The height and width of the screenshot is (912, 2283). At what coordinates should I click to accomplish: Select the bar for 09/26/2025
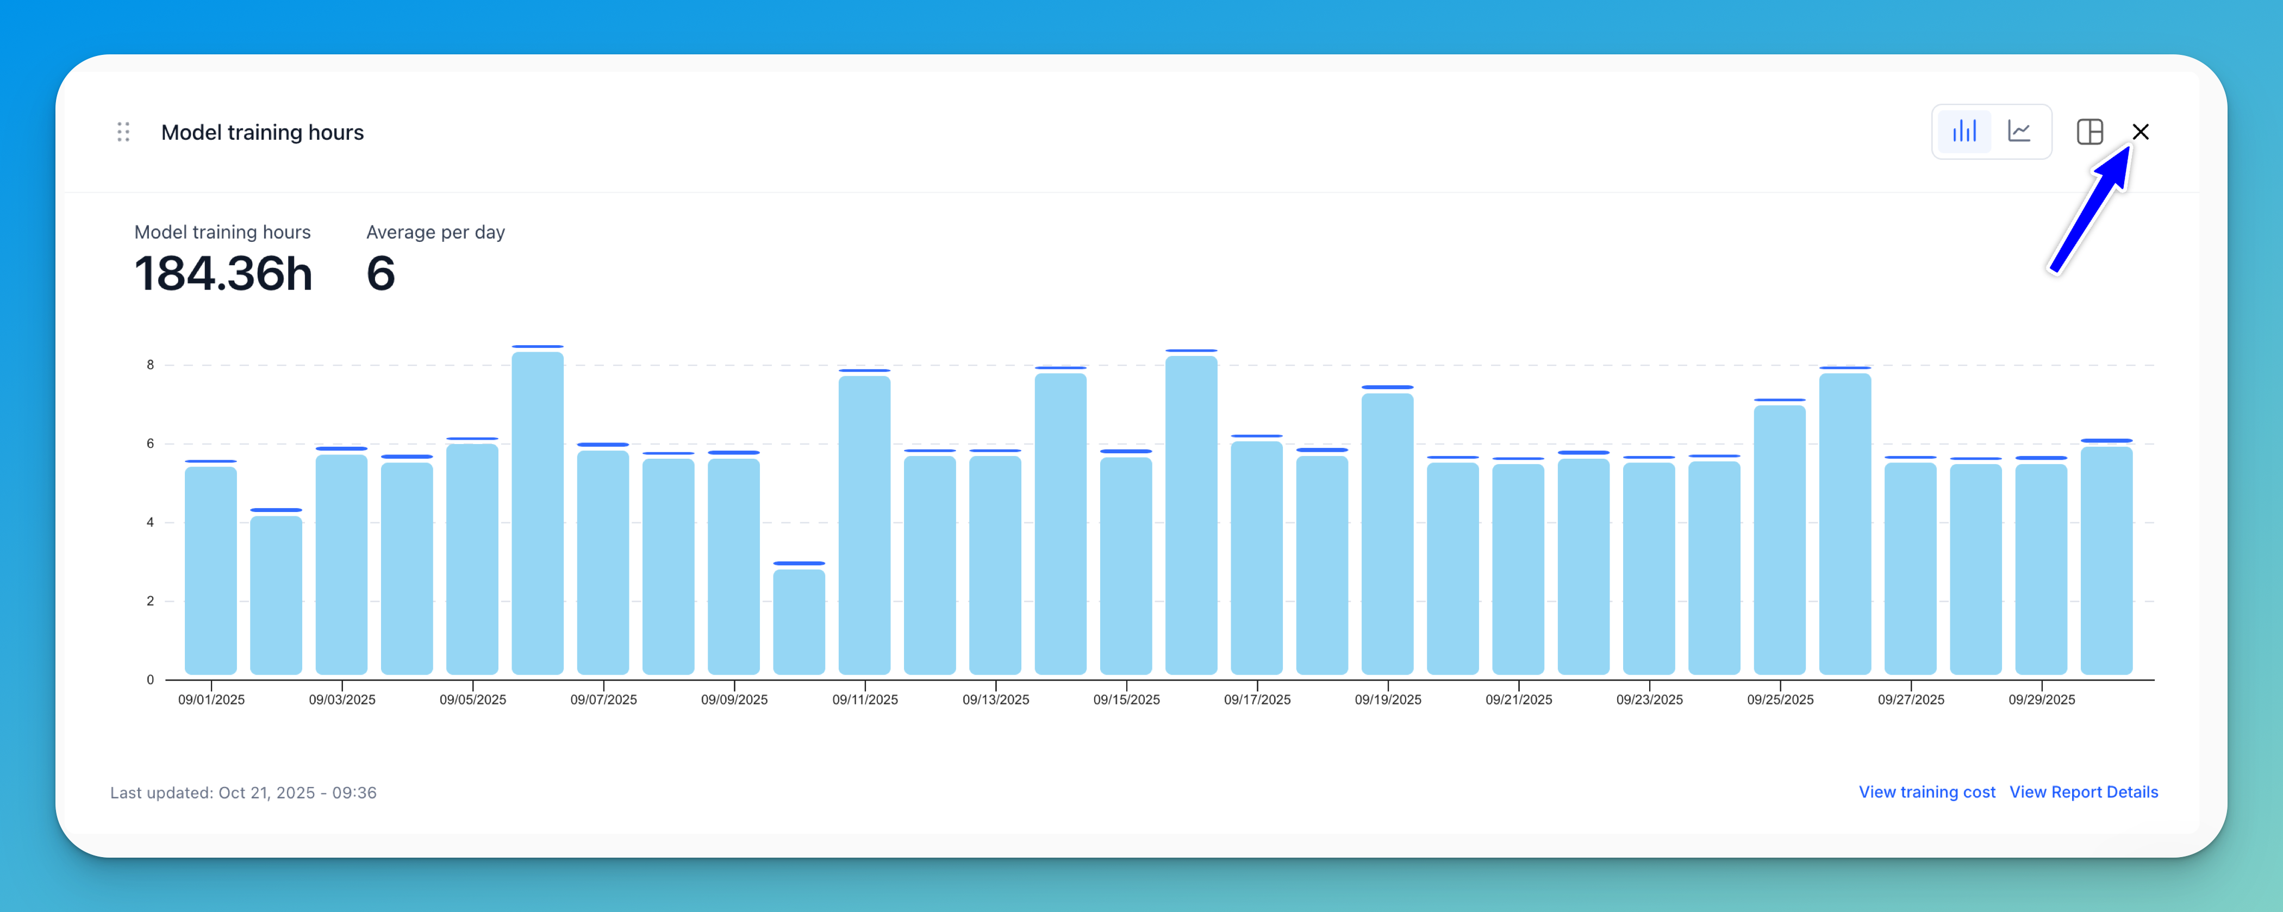pos(1844,523)
